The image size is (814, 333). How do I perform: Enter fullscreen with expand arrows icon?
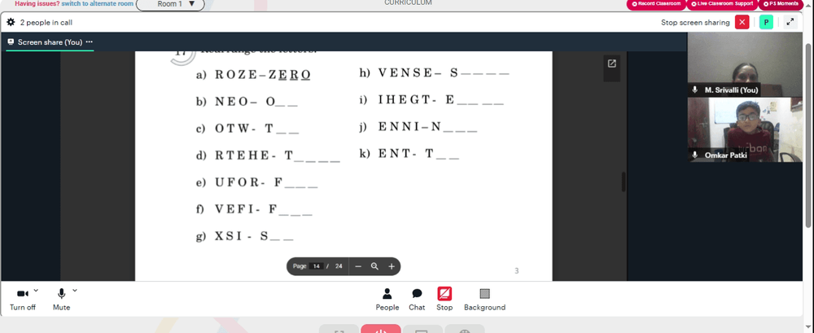(x=790, y=22)
